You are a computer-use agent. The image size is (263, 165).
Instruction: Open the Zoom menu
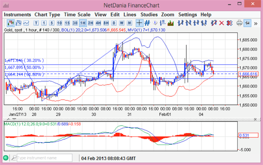pos(168,15)
